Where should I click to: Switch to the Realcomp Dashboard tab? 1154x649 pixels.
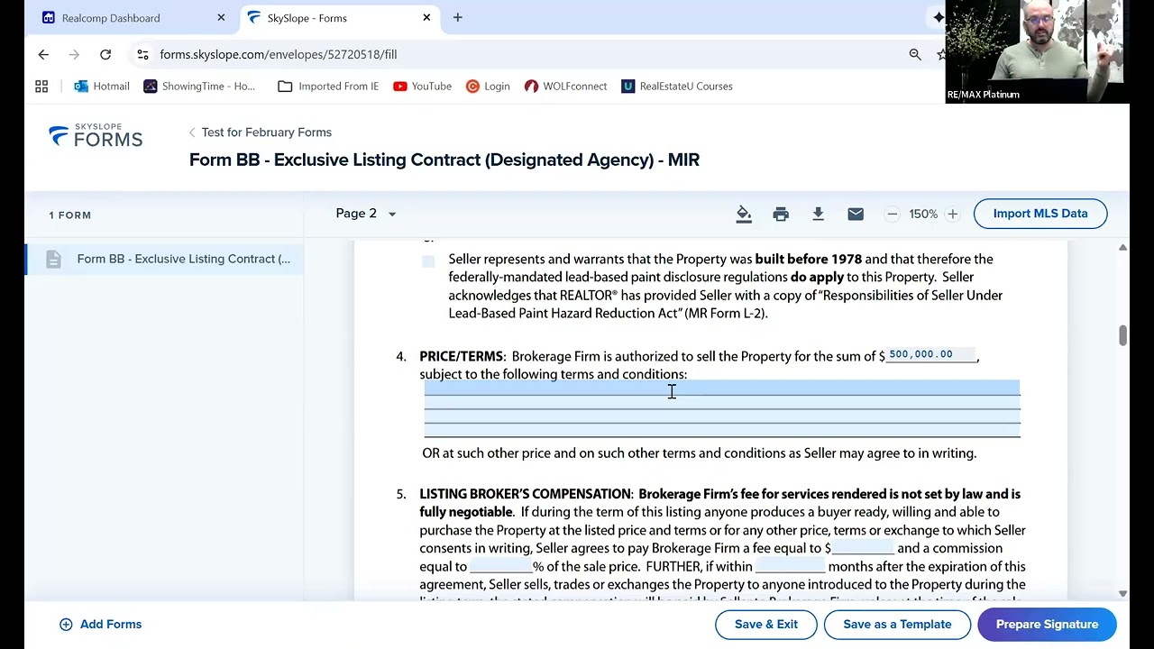[x=133, y=18]
